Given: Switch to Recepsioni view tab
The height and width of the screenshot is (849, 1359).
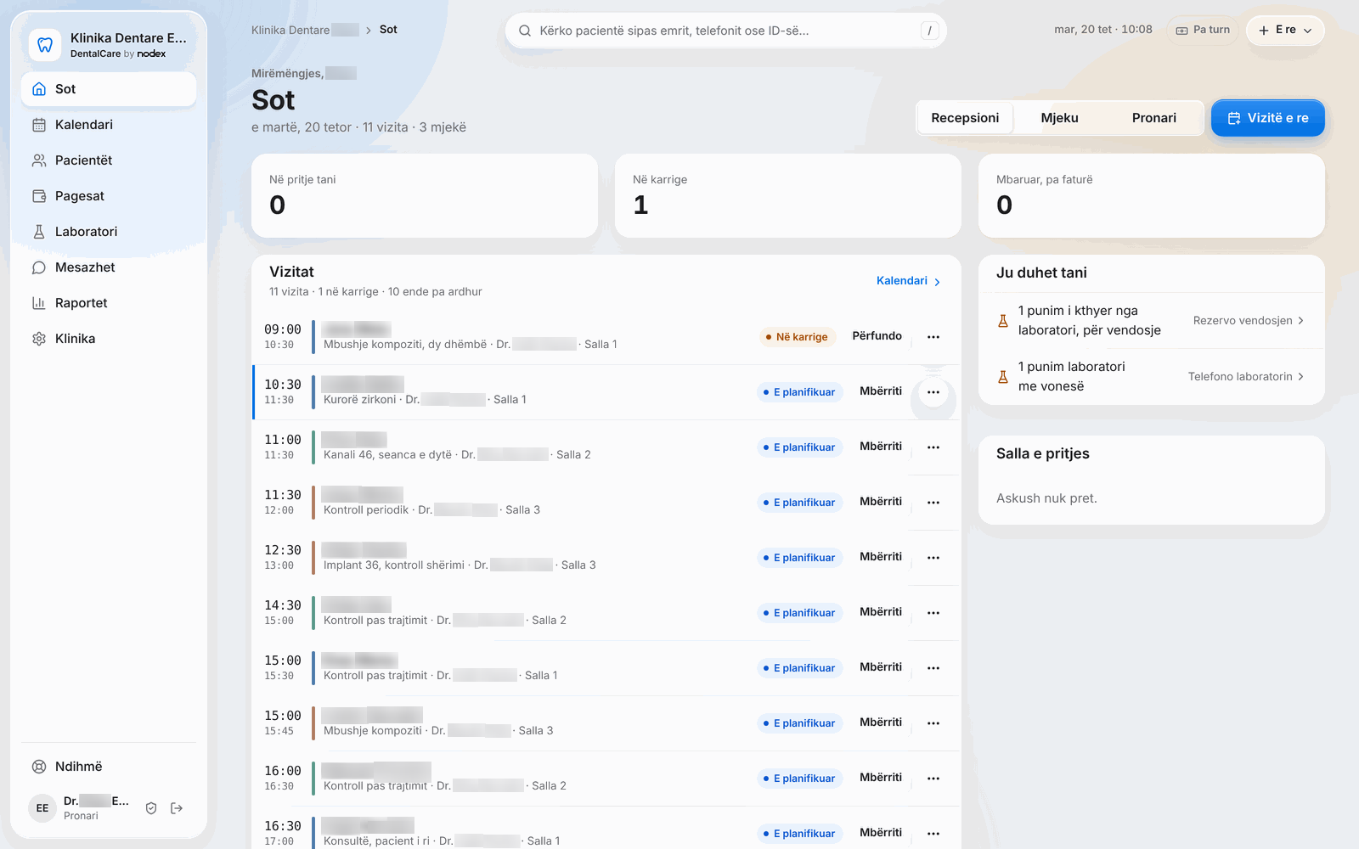Looking at the screenshot, I should [x=965, y=118].
